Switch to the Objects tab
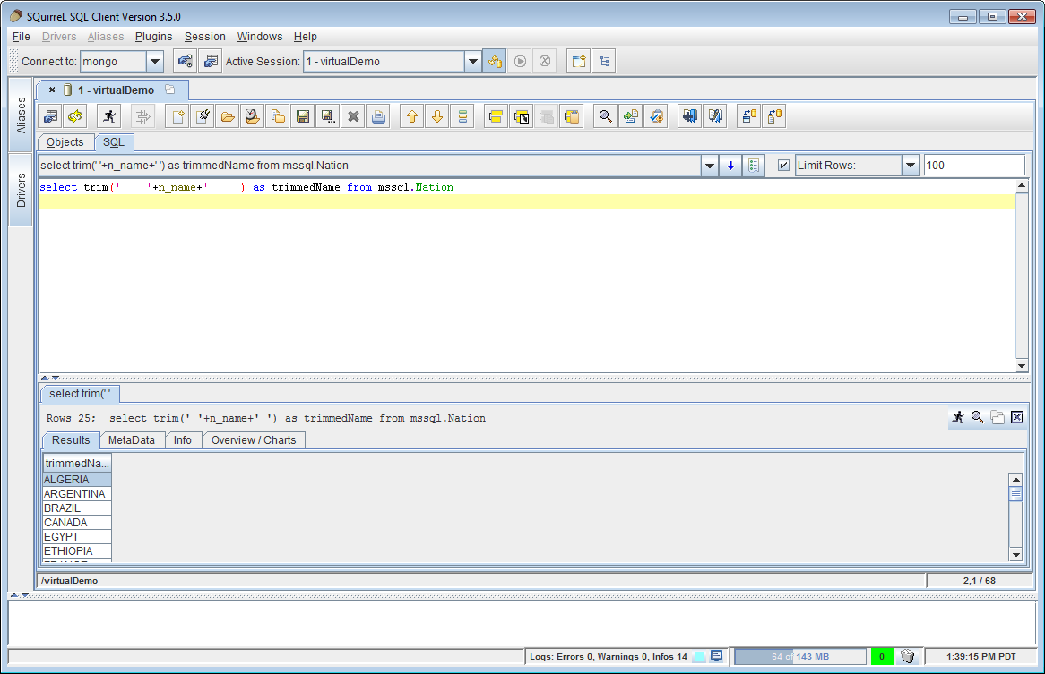1045x674 pixels. coord(65,142)
